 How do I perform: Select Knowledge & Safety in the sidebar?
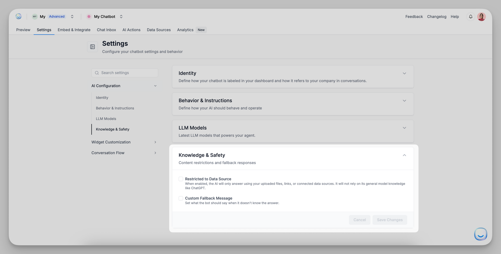point(112,129)
